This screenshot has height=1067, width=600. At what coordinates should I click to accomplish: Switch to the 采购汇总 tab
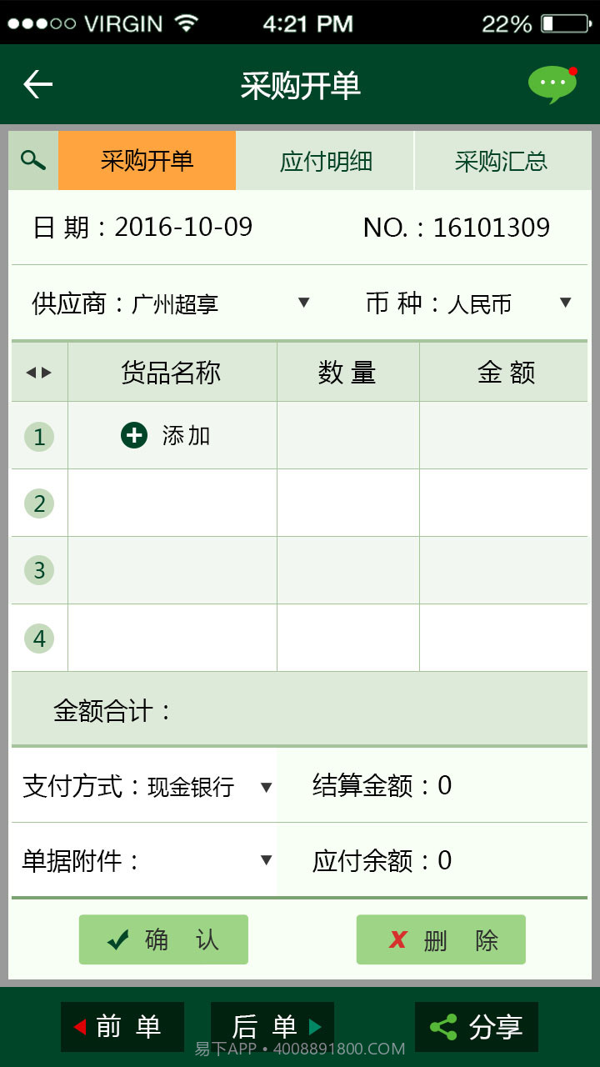coord(501,160)
